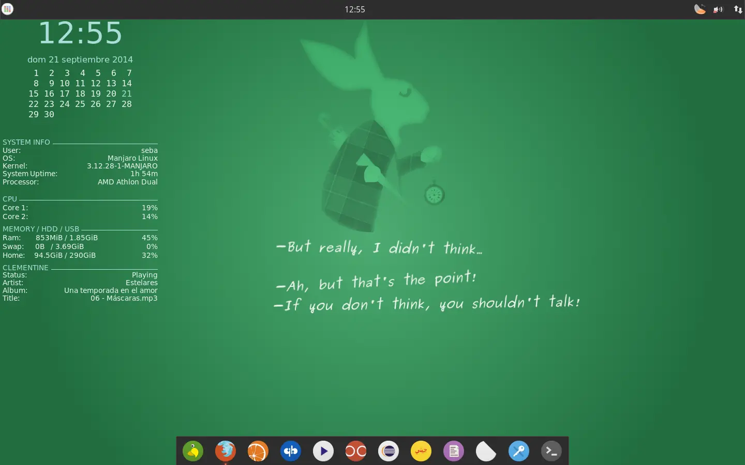This screenshot has width=745, height=465.
Task: Click the Ram value '853MiB / 1.85GiB'
Action: pos(67,238)
